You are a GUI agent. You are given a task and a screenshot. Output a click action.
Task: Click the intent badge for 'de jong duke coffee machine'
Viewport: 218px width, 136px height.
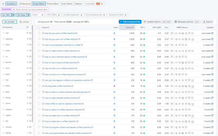[114, 86]
